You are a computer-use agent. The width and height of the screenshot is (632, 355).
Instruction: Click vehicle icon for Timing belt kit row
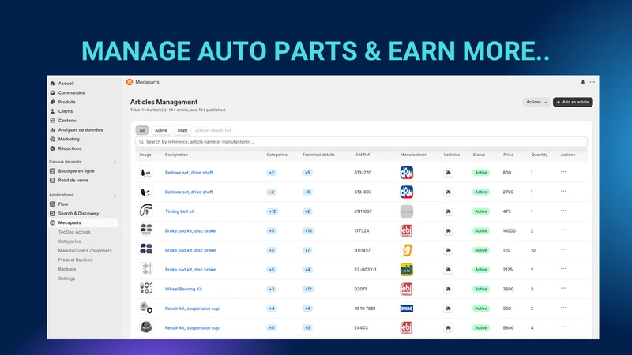tap(448, 211)
